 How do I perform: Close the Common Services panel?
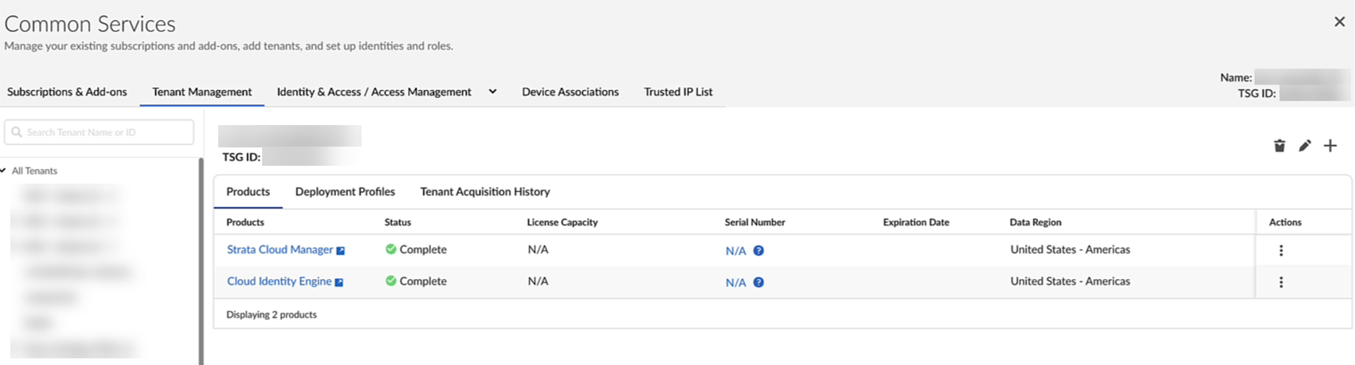pyautogui.click(x=1339, y=22)
